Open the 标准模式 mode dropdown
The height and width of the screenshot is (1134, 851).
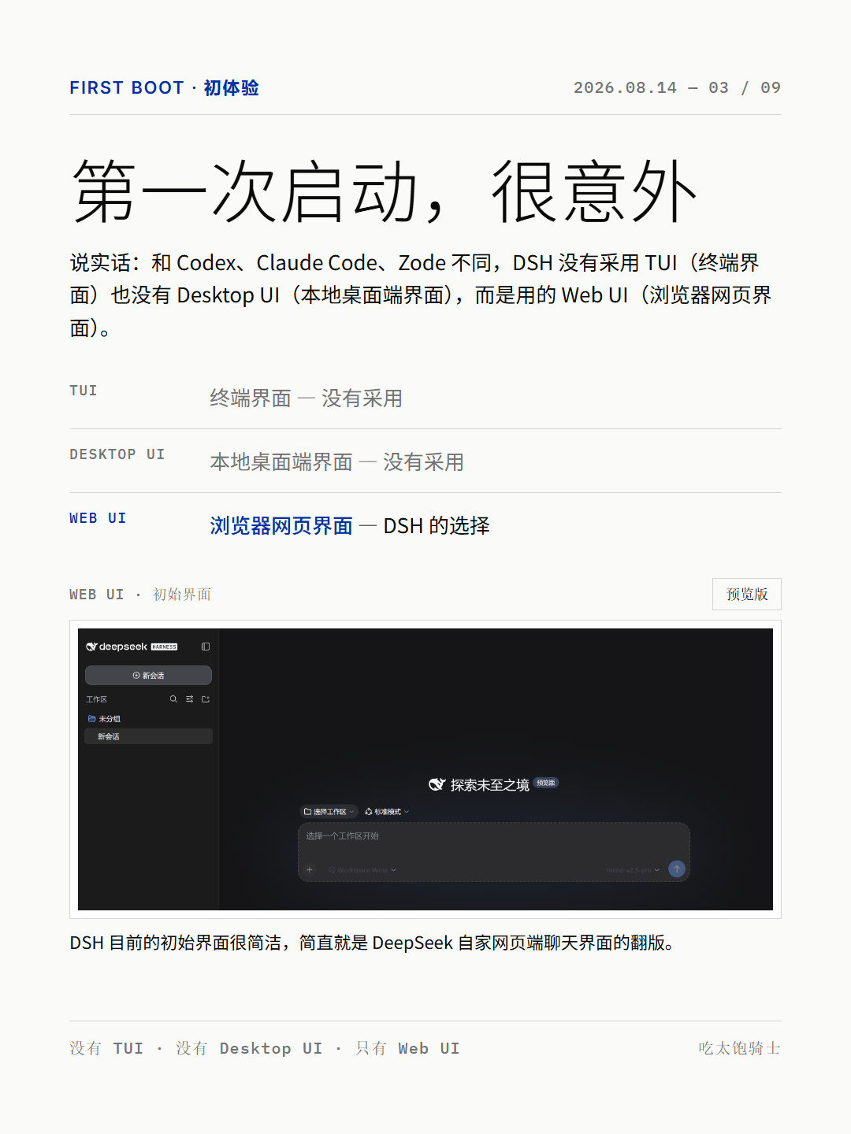[387, 812]
